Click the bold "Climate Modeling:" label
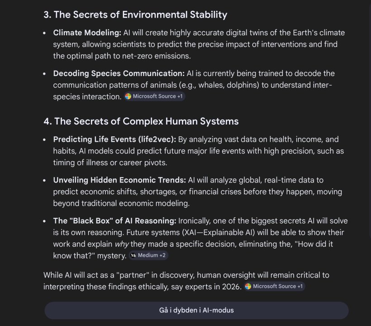 86,33
